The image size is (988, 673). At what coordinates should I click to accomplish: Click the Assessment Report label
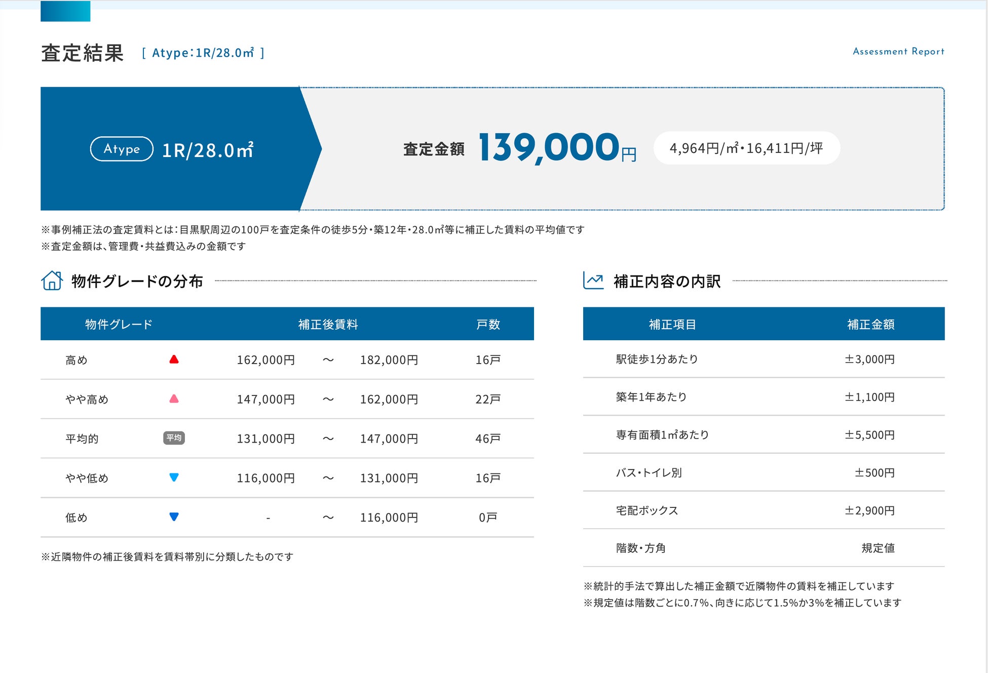(x=898, y=52)
